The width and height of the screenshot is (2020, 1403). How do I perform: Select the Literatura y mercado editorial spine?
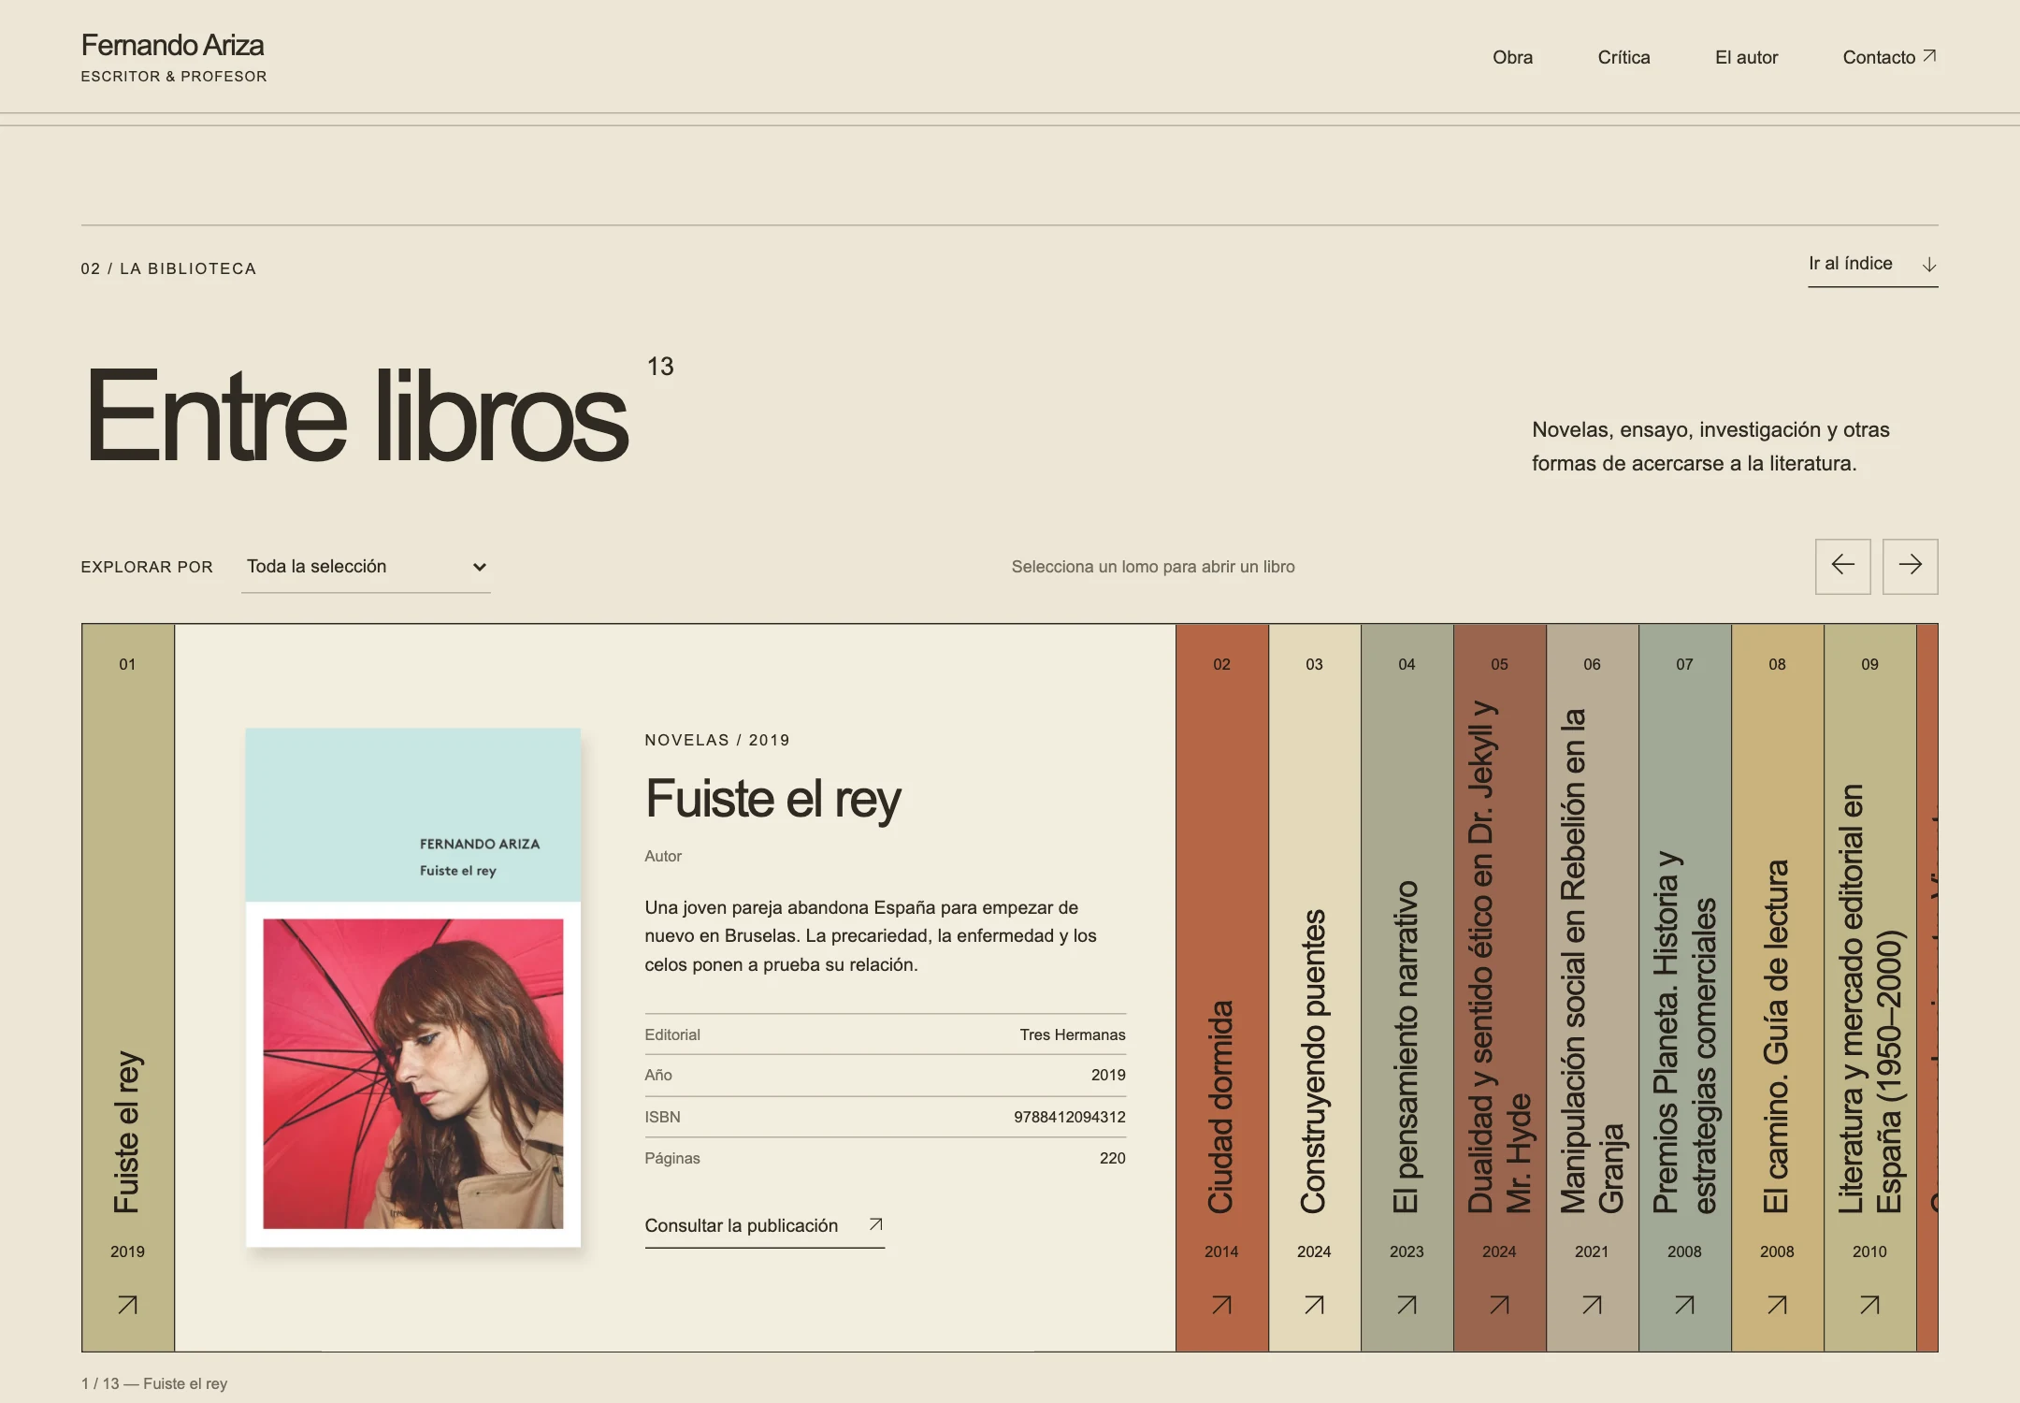click(x=1869, y=987)
